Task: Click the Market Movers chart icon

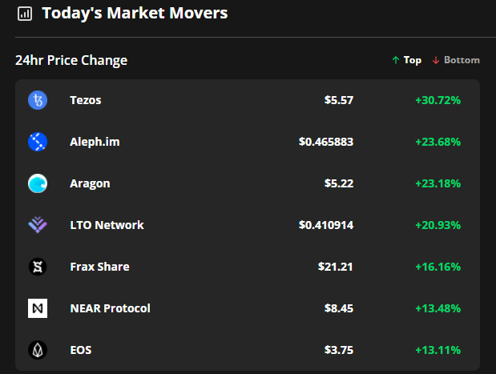Action: [25, 14]
